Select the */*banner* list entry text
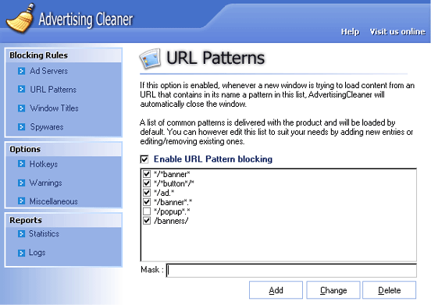This screenshot has height=305, width=431. pyautogui.click(x=172, y=174)
